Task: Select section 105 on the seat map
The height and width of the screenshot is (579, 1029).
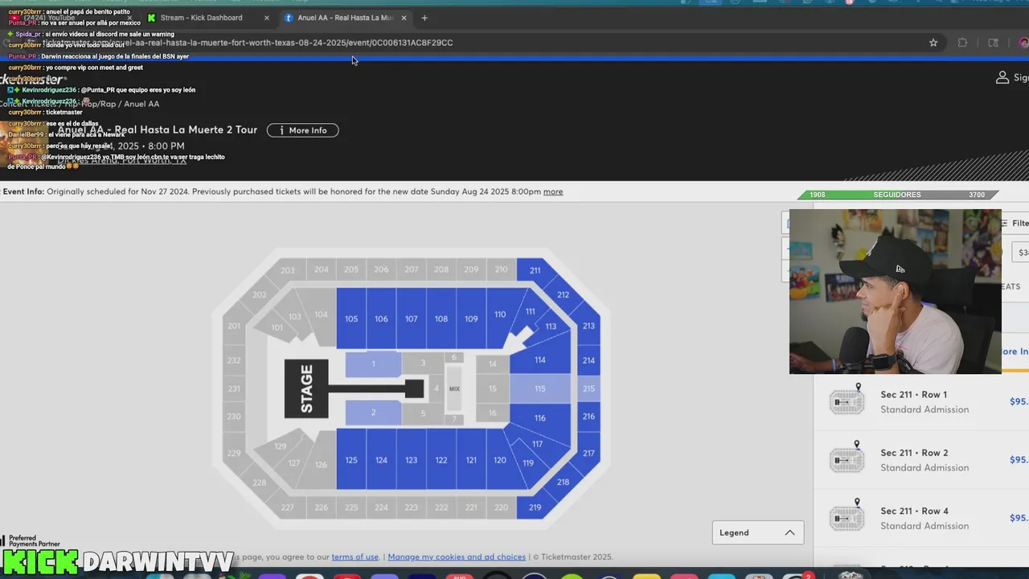Action: (351, 318)
